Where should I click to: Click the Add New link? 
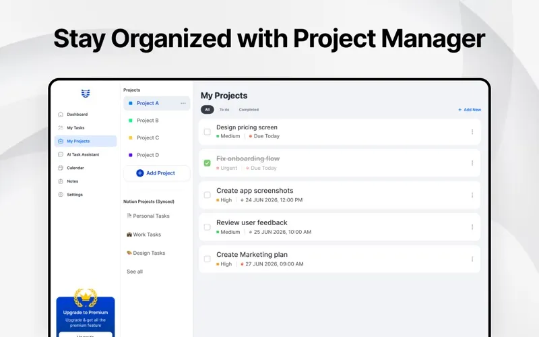pos(470,110)
